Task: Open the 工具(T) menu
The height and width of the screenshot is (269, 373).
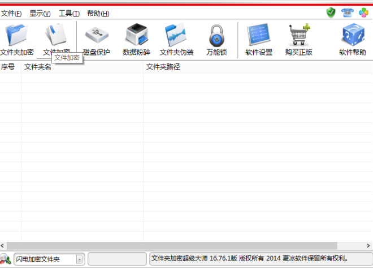Action: tap(69, 14)
